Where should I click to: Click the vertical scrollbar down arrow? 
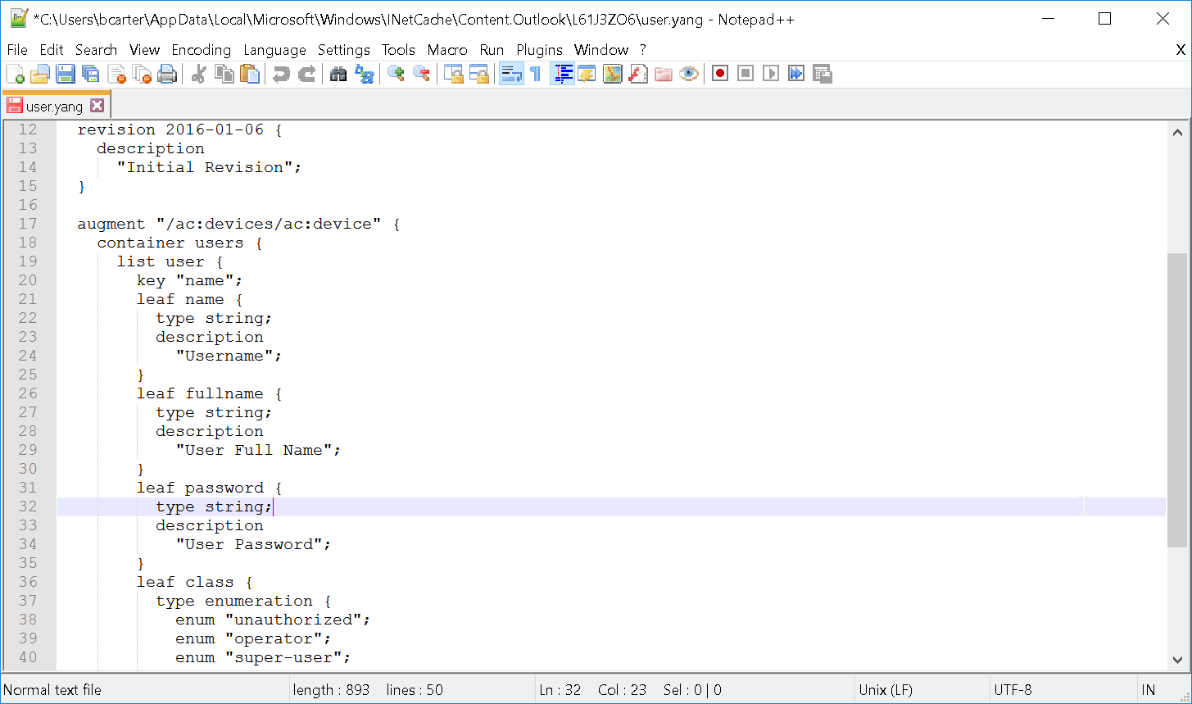click(1177, 659)
